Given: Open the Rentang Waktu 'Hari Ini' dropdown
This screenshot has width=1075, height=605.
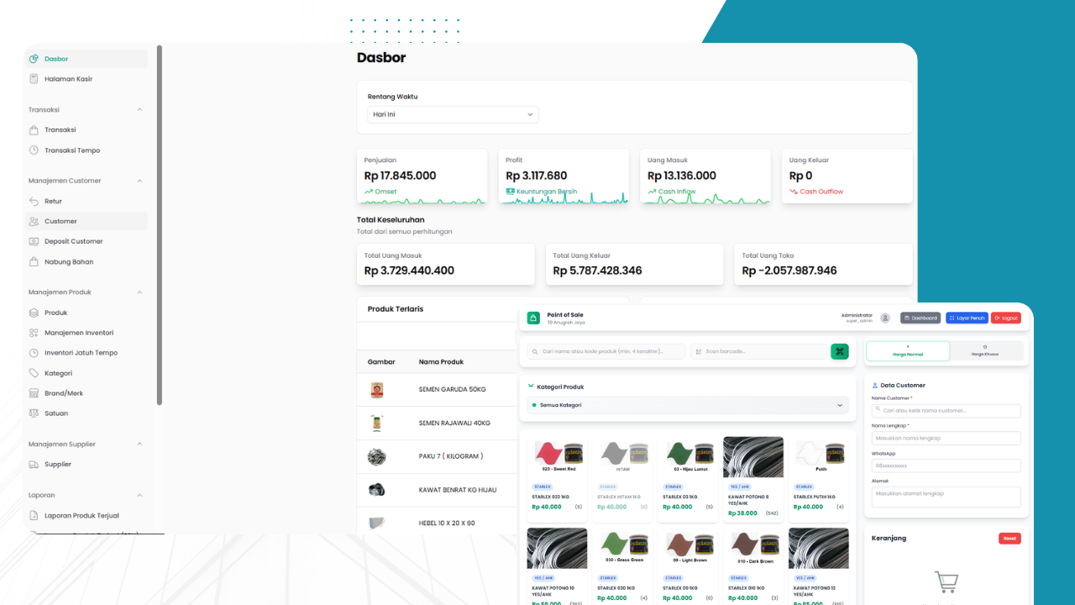Looking at the screenshot, I should pyautogui.click(x=452, y=114).
